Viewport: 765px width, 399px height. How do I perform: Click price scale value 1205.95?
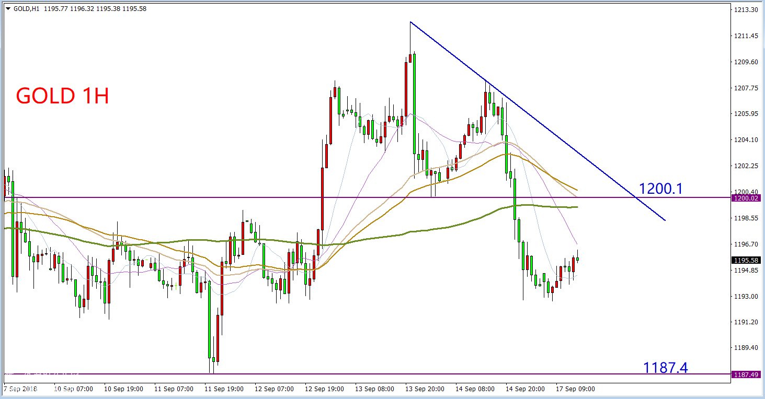coord(746,114)
